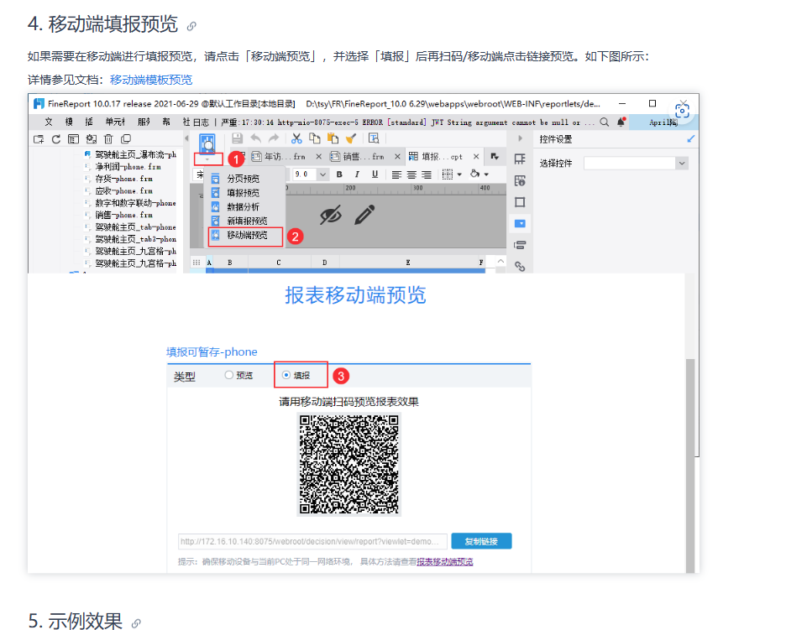The width and height of the screenshot is (786, 630).
Task: Click the notification bell icon
Action: point(621,122)
